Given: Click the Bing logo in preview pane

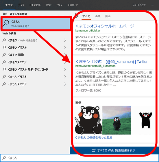Looking at the screenshot, I should click(x=77, y=16).
